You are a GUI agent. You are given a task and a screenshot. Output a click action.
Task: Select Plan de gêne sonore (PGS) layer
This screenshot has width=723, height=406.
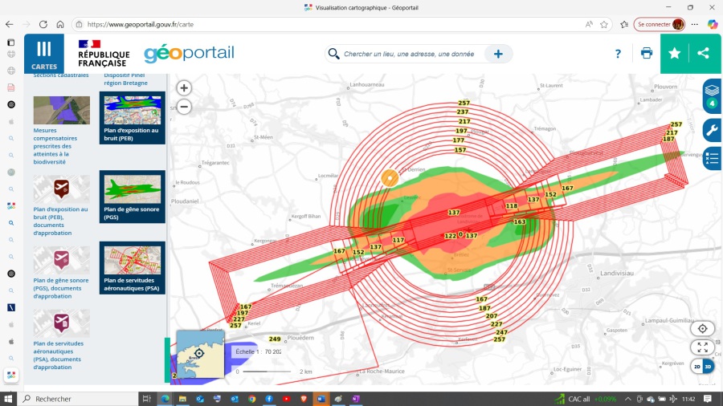point(132,197)
